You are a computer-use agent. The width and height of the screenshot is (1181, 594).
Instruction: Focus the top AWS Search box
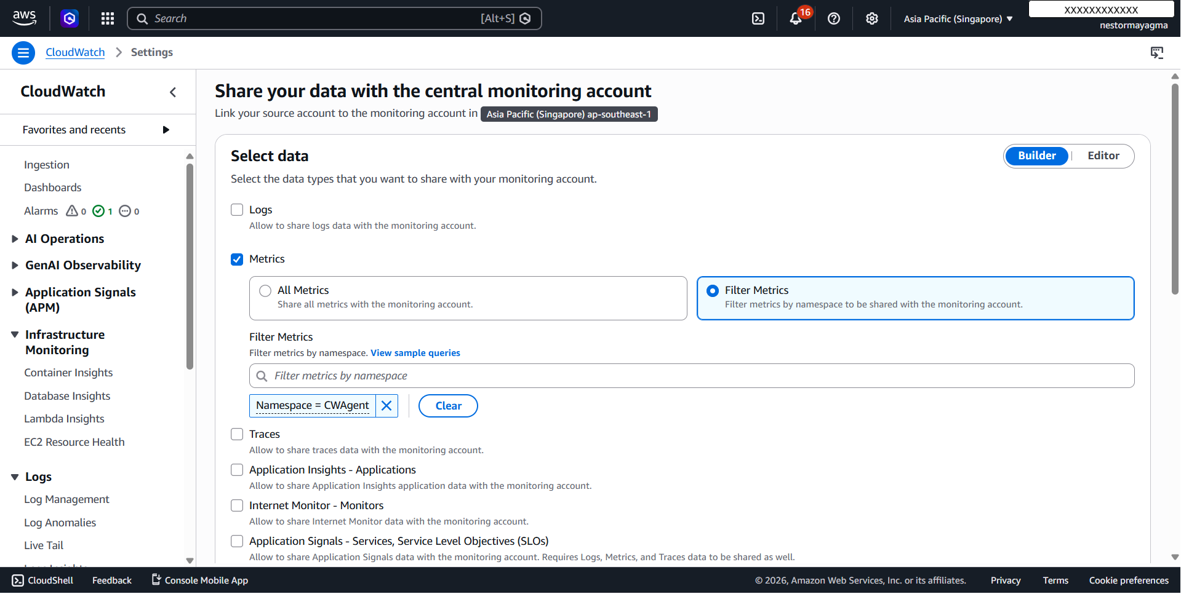pyautogui.click(x=334, y=18)
